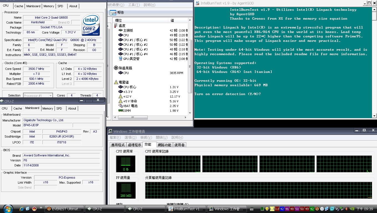Open 檢視(V) menu in Task Manager
This screenshot has width=377, height=213.
click(x=146, y=138)
